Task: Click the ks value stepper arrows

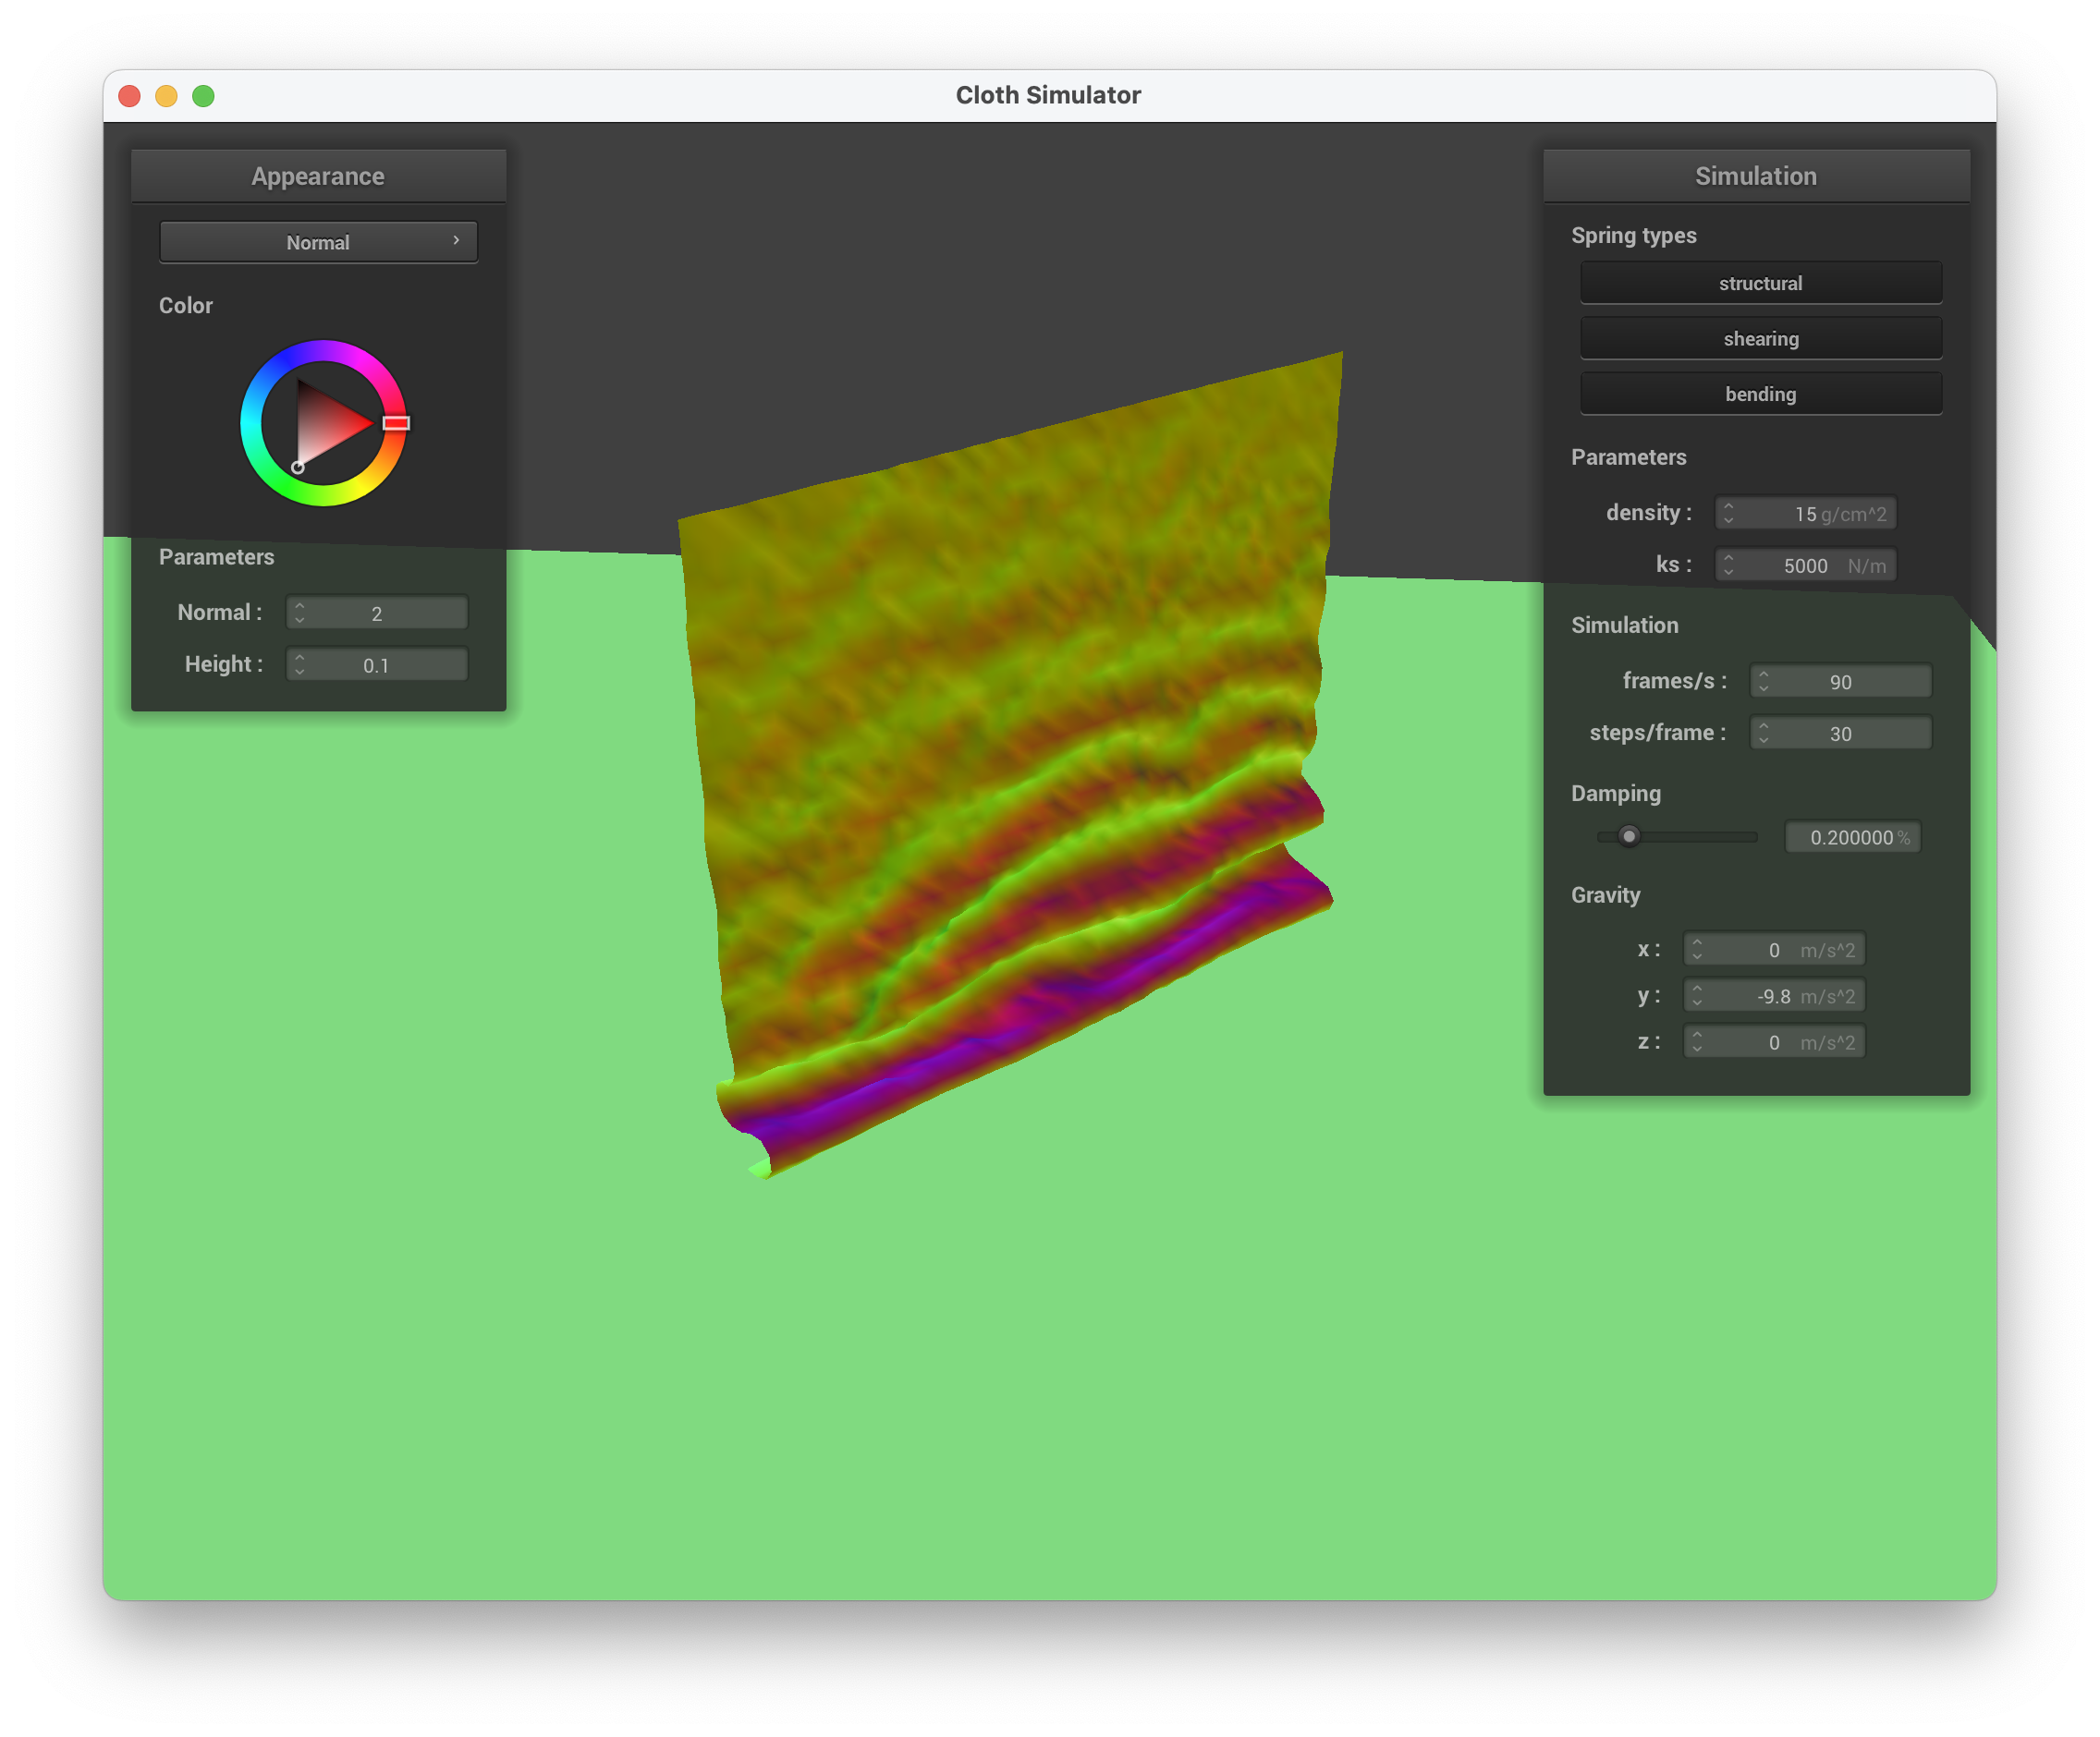Action: [x=1728, y=565]
